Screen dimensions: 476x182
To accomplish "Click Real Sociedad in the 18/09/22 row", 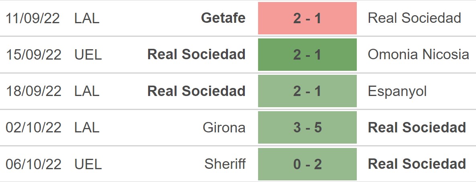I will pos(196,91).
